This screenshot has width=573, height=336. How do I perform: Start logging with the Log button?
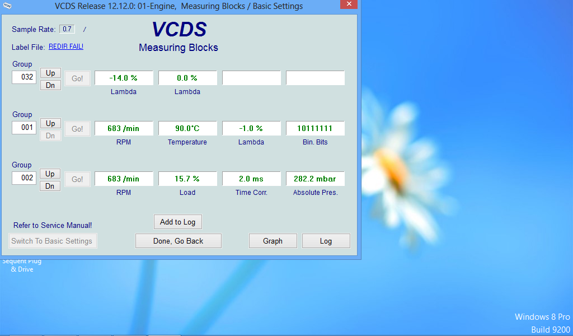coord(326,241)
